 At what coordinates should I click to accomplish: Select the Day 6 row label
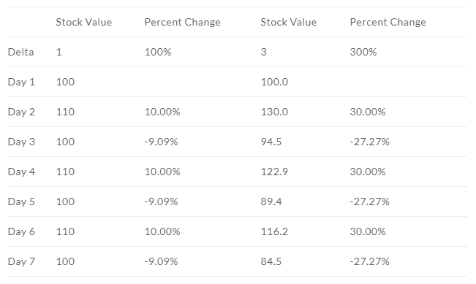pyautogui.click(x=21, y=232)
